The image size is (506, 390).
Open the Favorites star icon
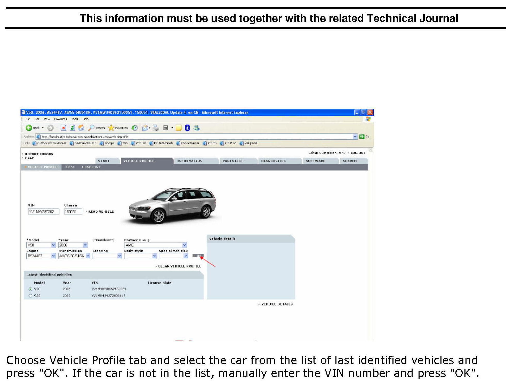[x=111, y=128]
